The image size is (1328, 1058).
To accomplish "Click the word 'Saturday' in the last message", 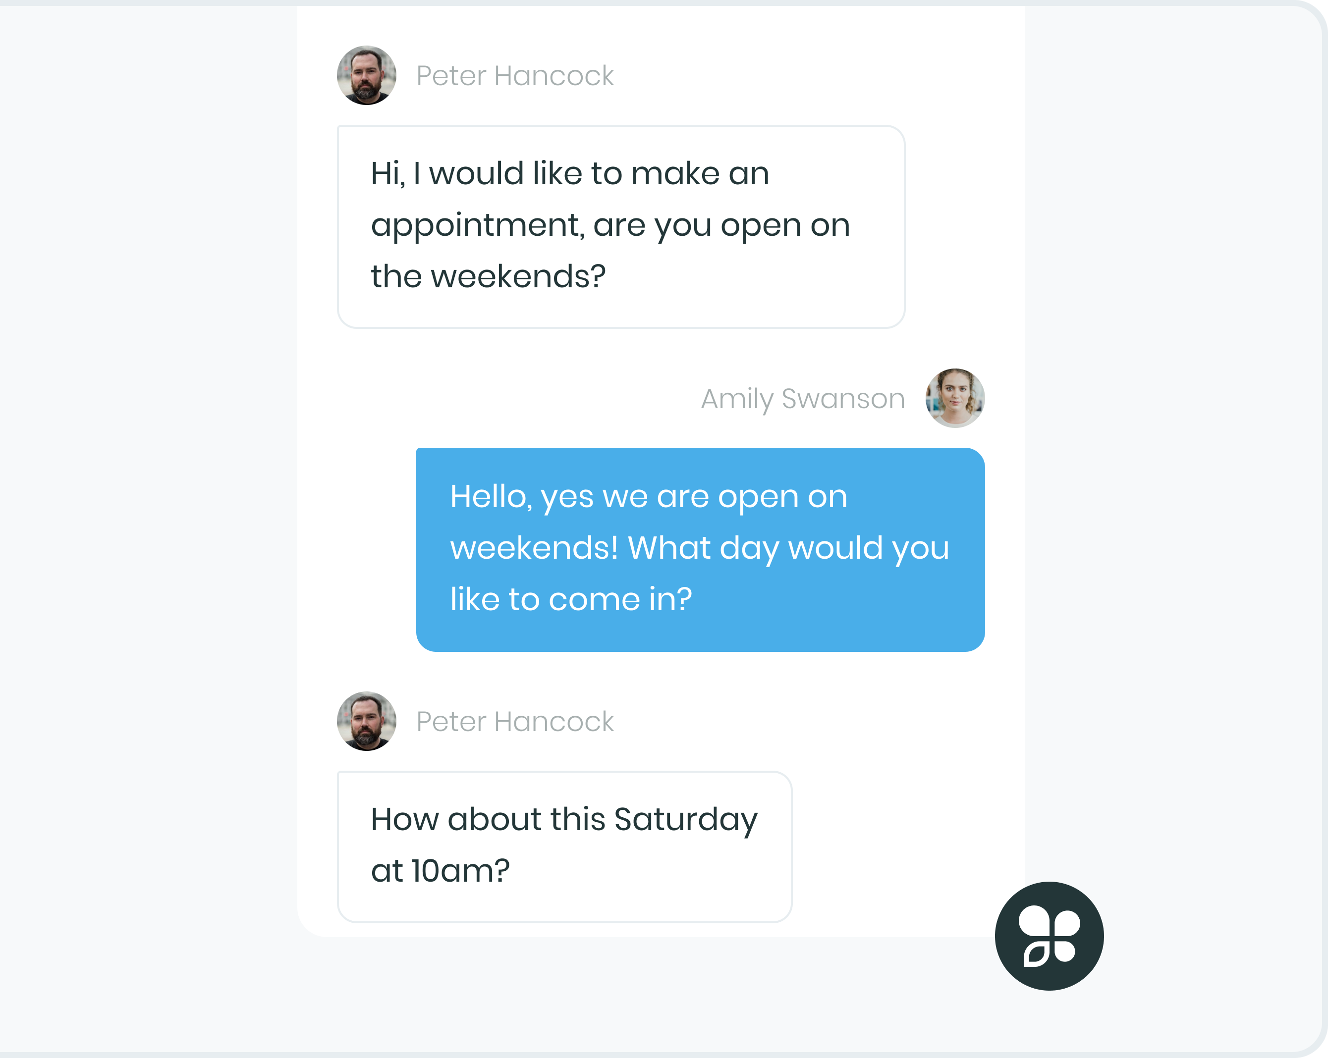I will tap(686, 820).
